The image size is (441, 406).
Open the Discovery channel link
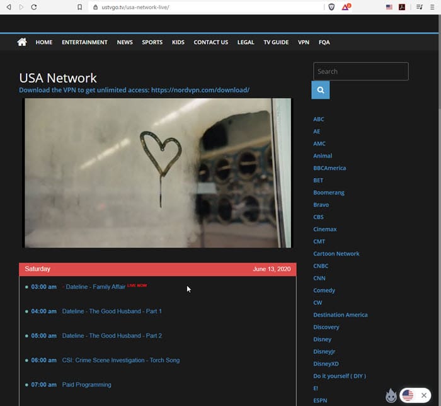click(326, 327)
